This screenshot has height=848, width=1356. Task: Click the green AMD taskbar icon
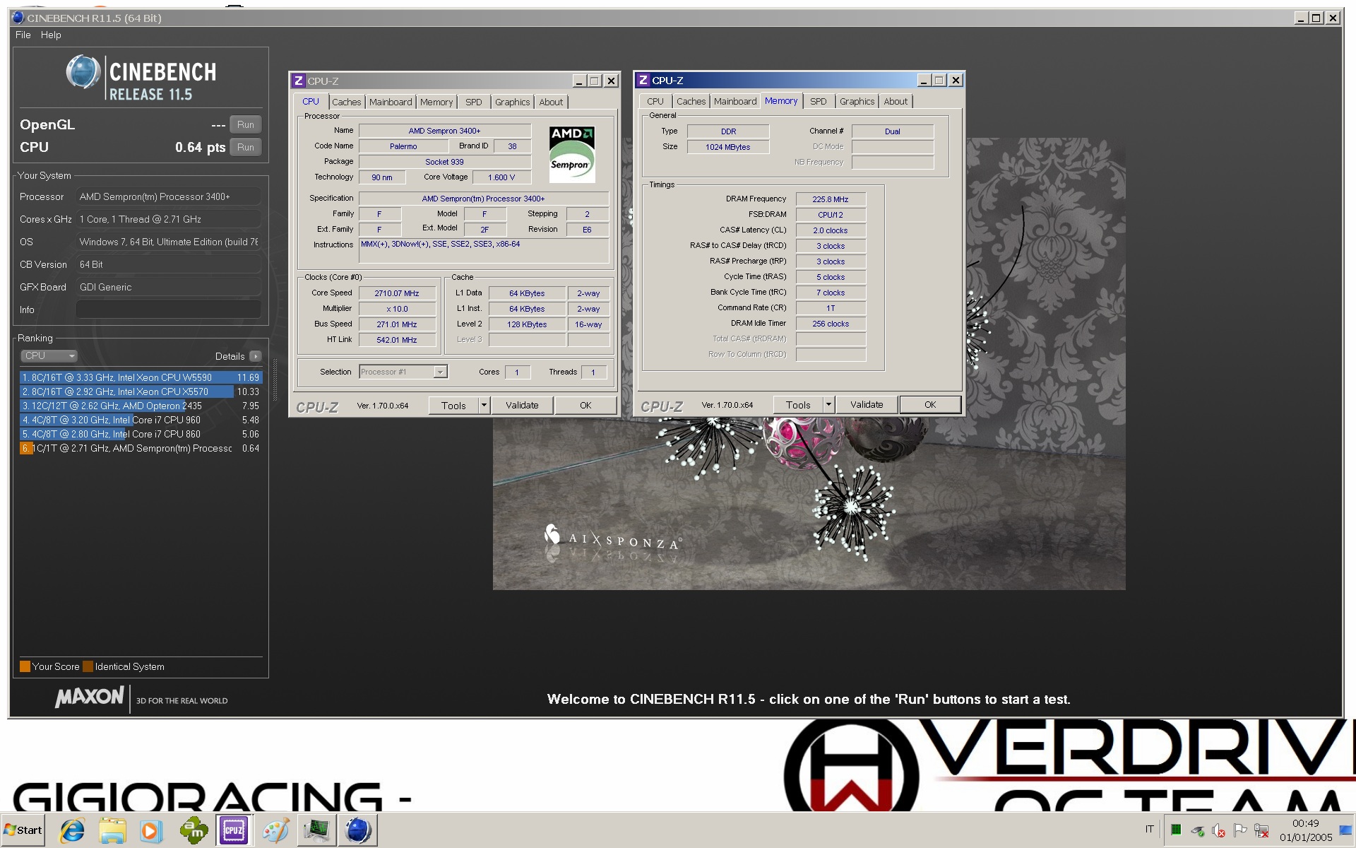click(194, 830)
